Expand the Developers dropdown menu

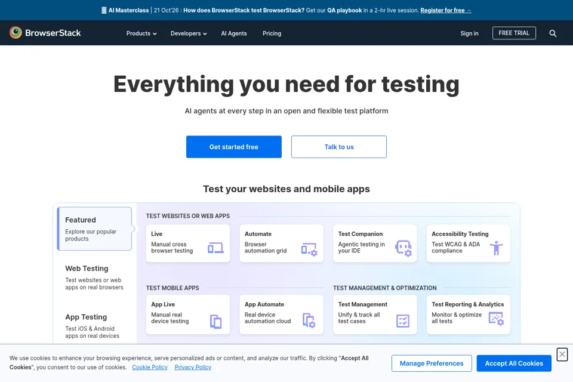[x=189, y=33]
